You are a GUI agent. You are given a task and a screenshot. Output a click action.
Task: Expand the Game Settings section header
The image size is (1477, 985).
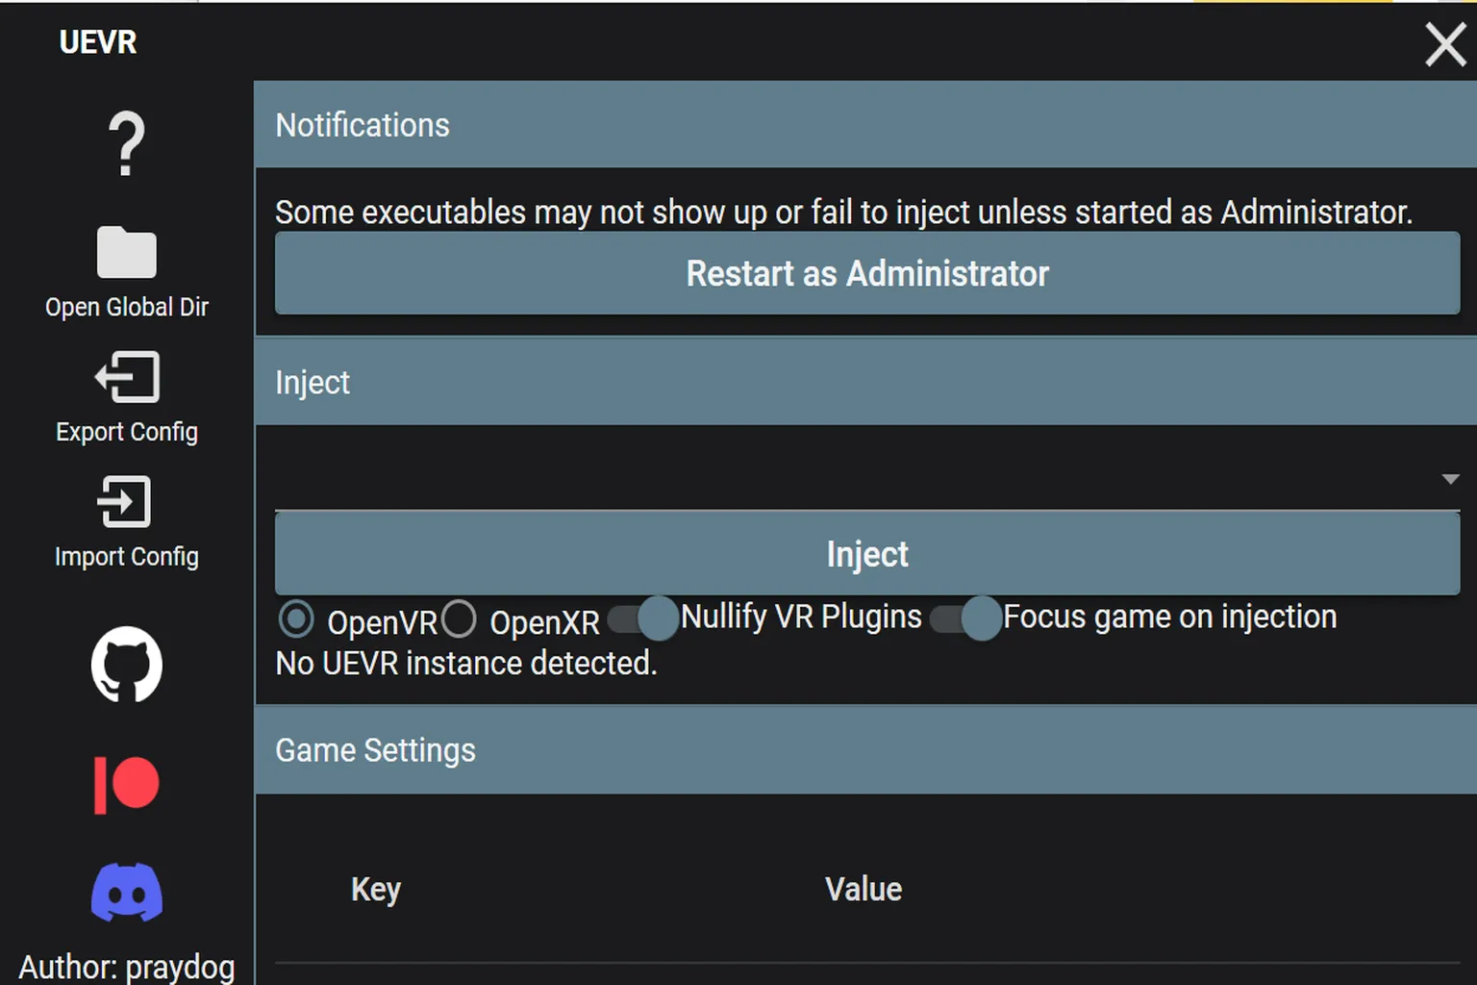coord(865,750)
